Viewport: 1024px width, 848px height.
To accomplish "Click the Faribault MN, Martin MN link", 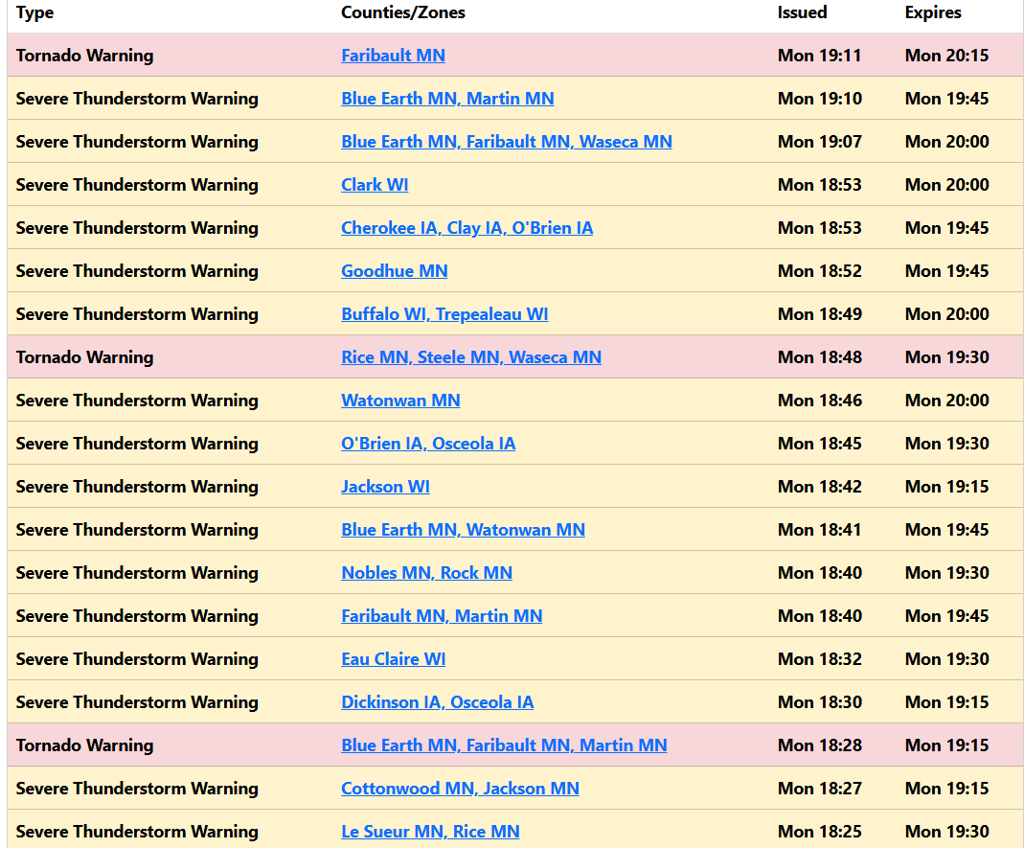I will pos(442,616).
